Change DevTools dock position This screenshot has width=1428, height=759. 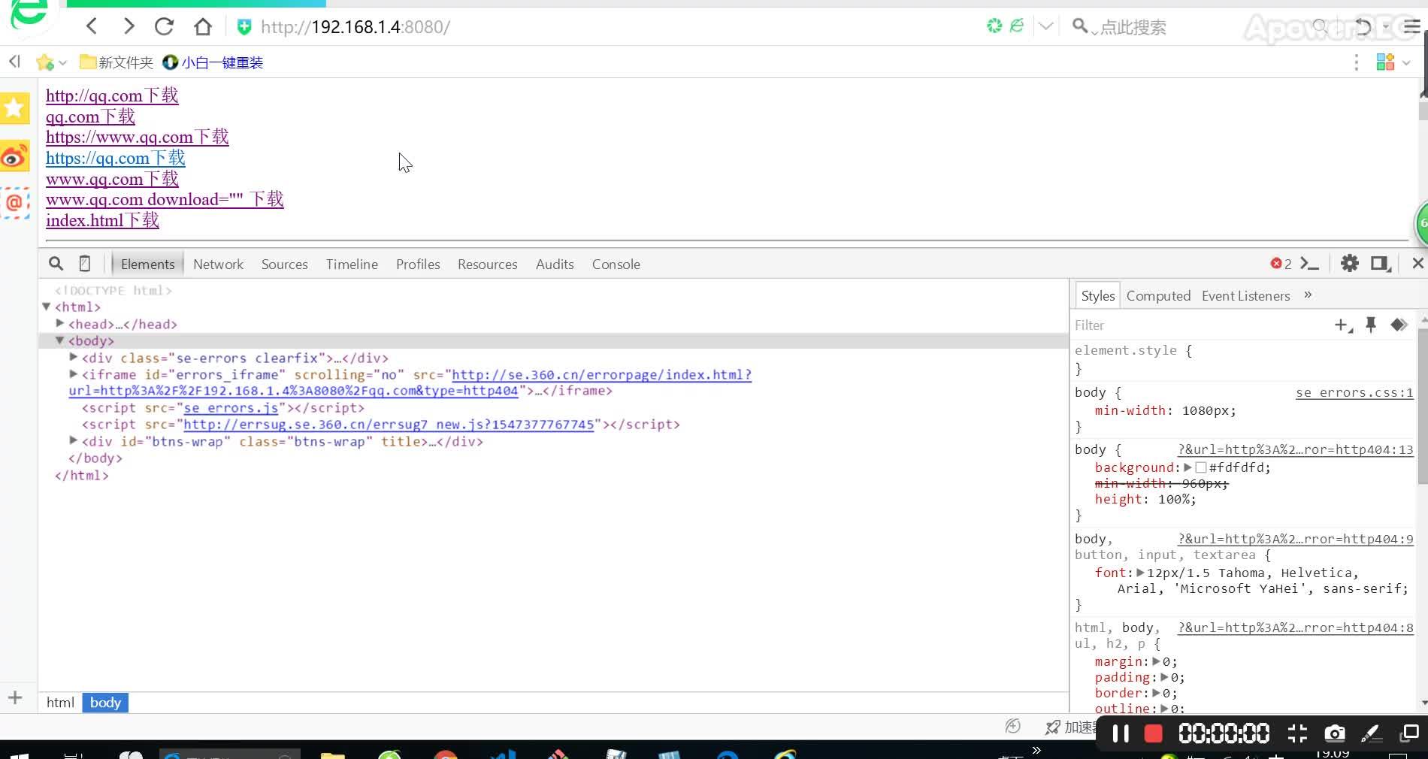(1381, 264)
